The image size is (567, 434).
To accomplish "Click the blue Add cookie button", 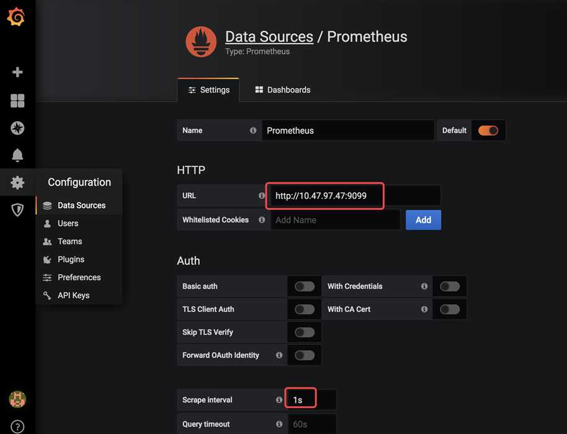I will (424, 220).
